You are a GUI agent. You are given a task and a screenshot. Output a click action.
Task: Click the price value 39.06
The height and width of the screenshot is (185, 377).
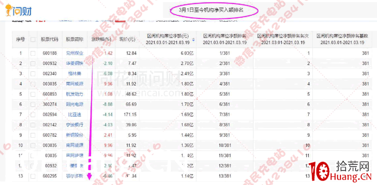(x=131, y=125)
